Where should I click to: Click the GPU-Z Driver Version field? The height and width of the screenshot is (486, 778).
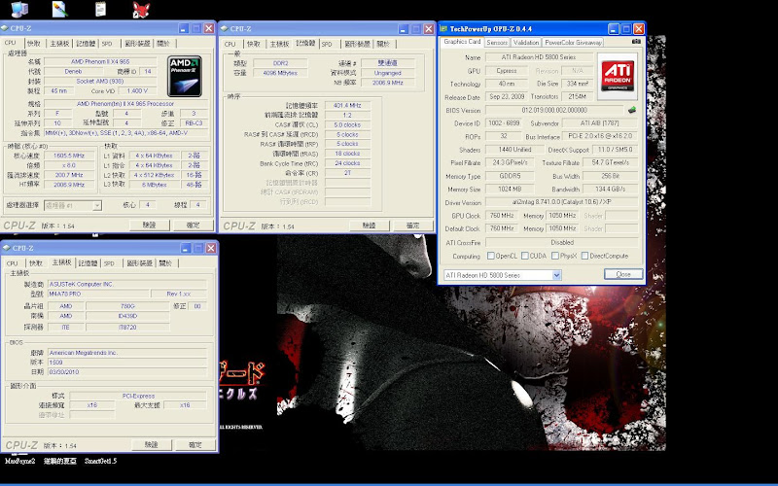pos(562,202)
